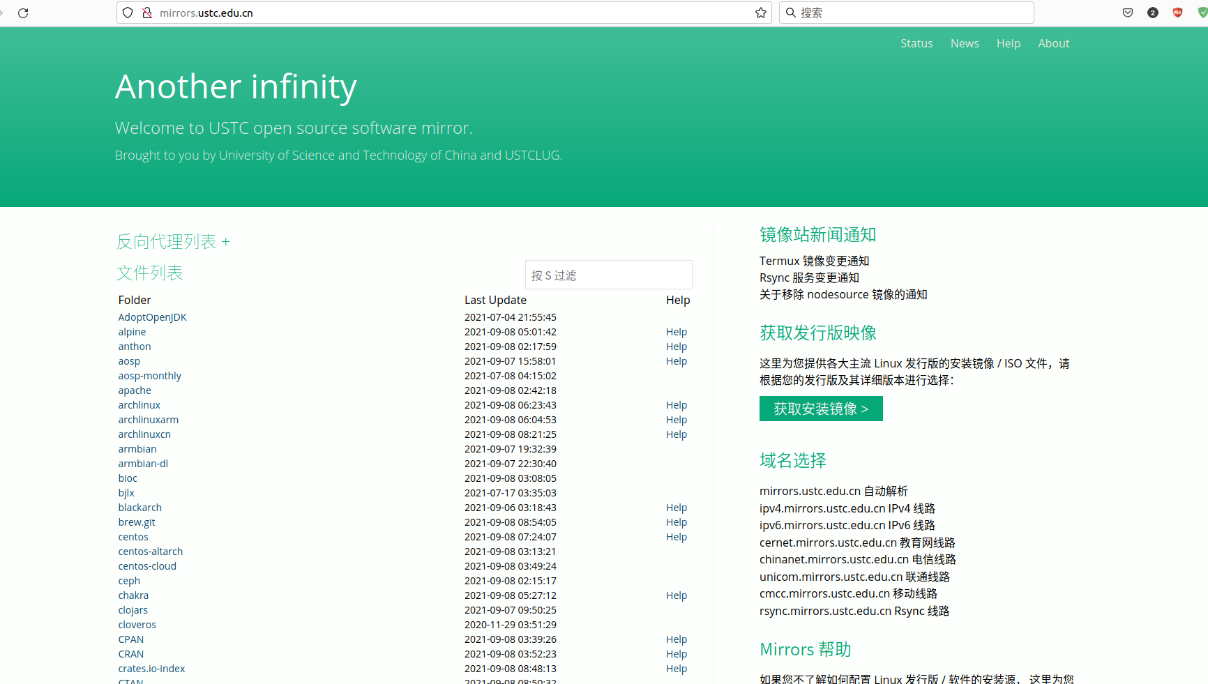Click the insecure connection padlock icon
This screenshot has height=684, width=1208.
pos(147,13)
